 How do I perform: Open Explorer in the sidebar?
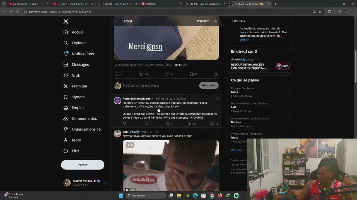point(74,43)
